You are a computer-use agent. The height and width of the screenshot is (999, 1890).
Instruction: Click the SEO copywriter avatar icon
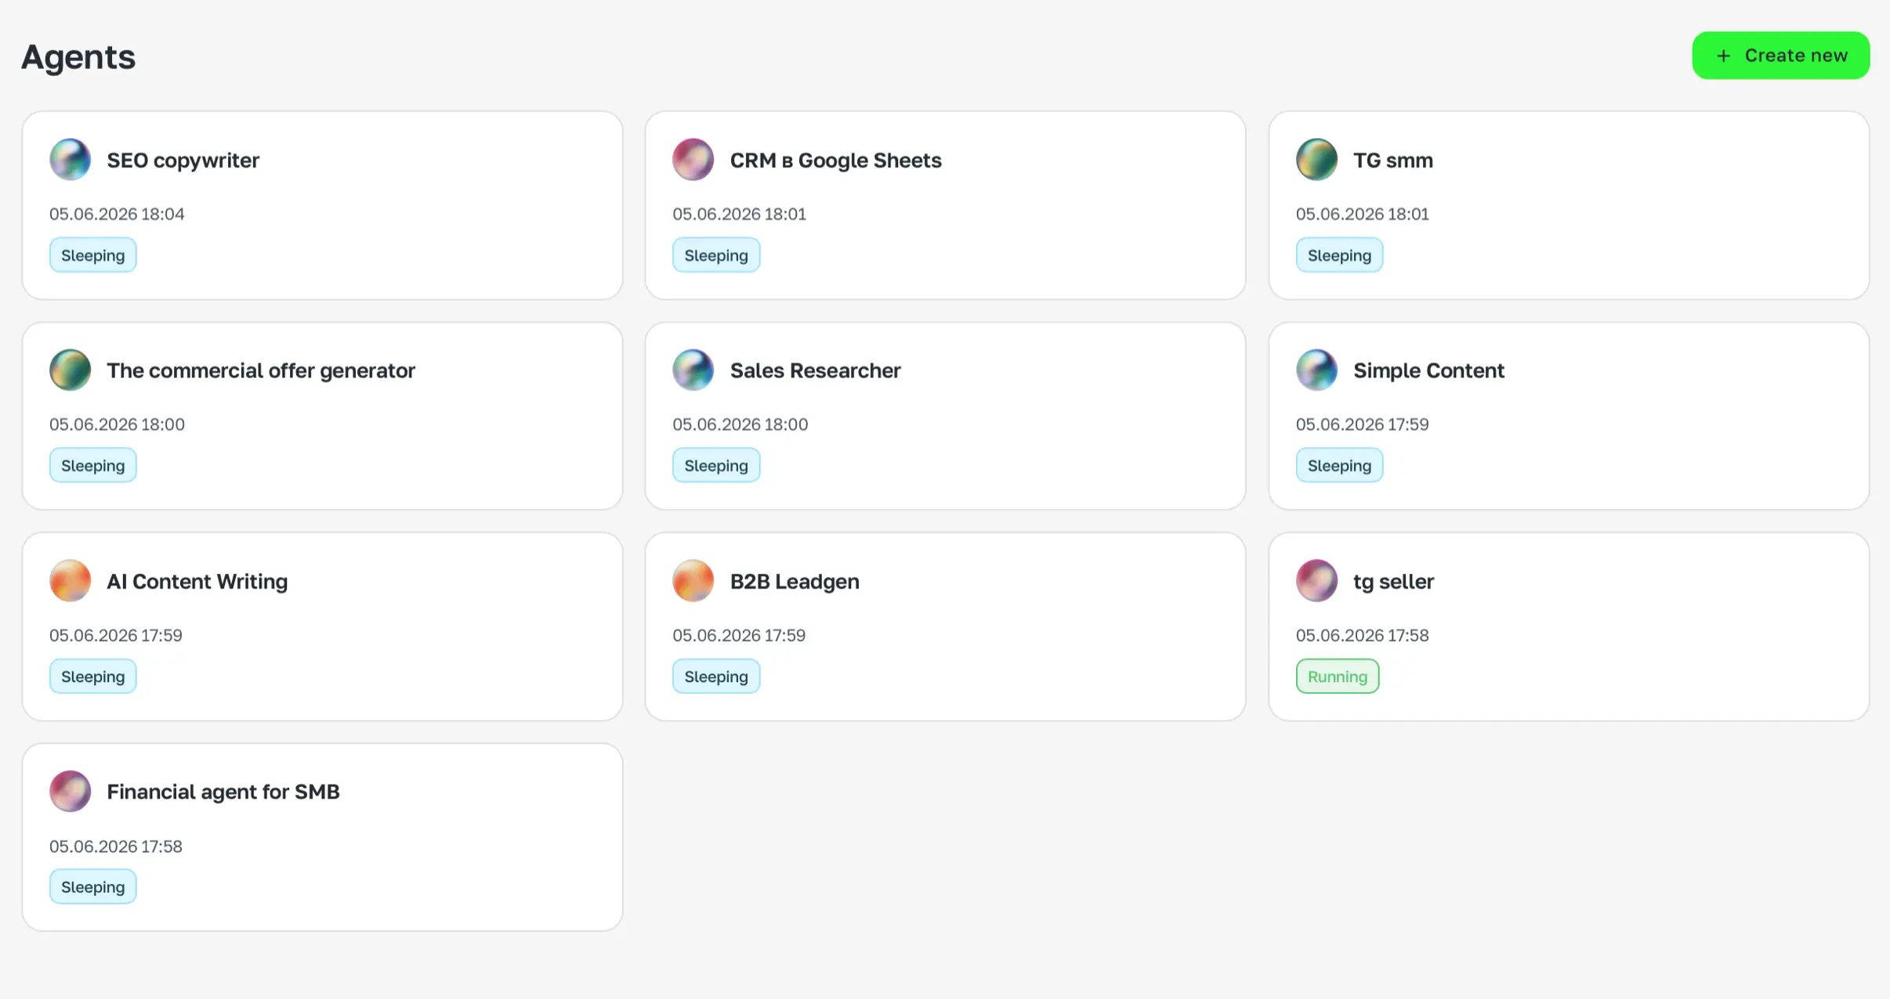coord(70,160)
